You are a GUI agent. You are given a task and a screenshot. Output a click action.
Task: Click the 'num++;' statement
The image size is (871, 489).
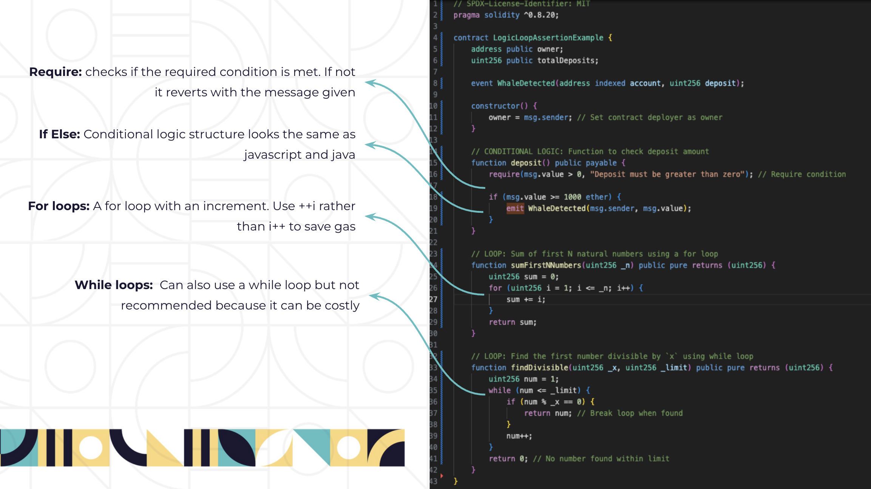(x=519, y=436)
